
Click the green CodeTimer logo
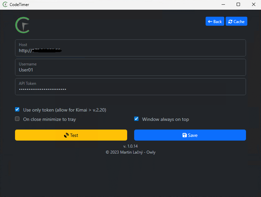click(x=23, y=25)
